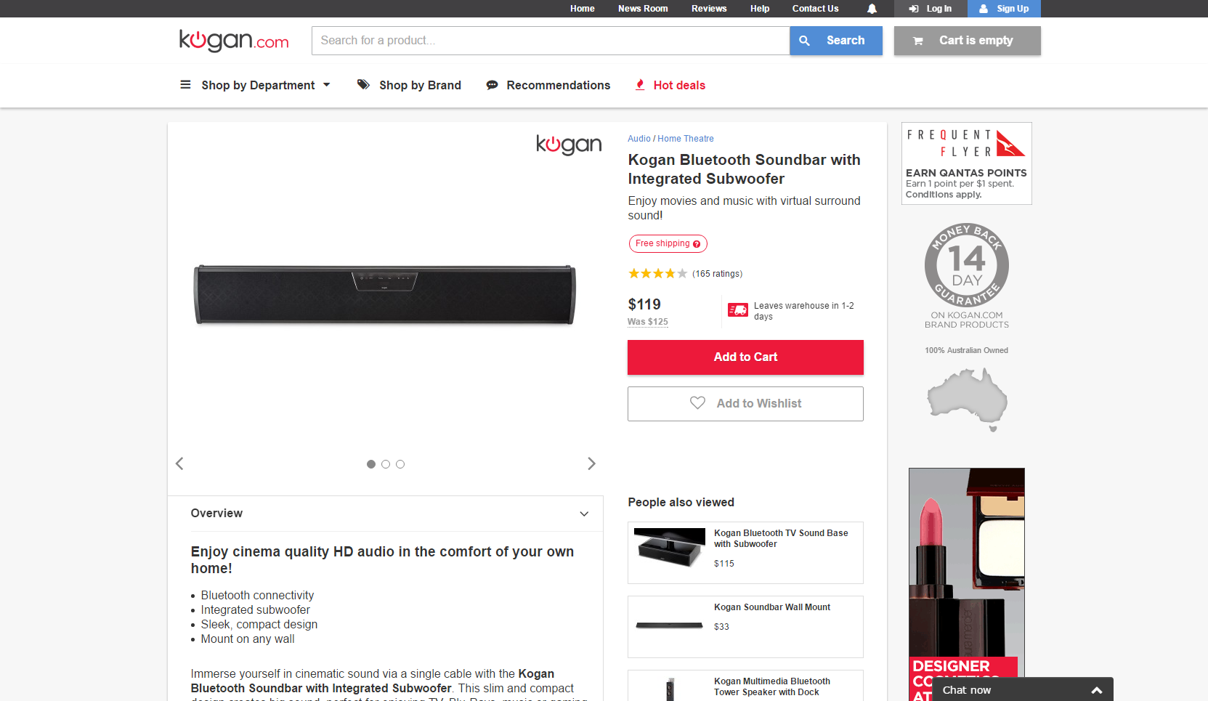Open the Home menu item
Screen dimensions: 1208x701
tap(583, 9)
